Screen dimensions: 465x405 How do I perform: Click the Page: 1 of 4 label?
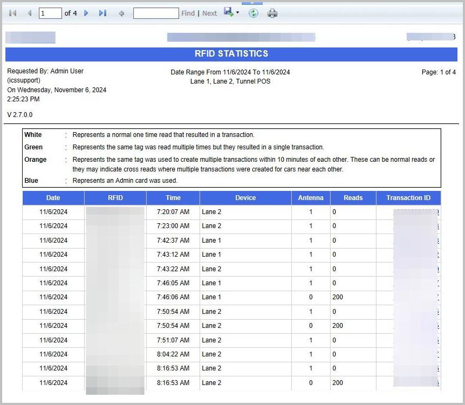[439, 72]
